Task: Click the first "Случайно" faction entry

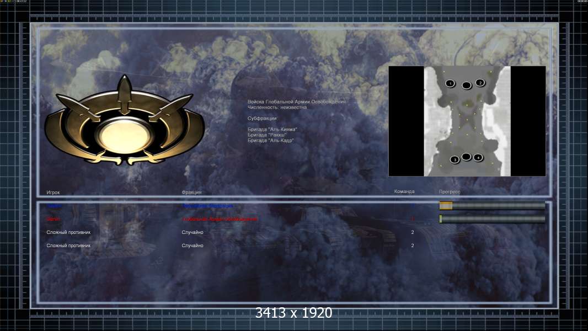Action: pyautogui.click(x=193, y=232)
